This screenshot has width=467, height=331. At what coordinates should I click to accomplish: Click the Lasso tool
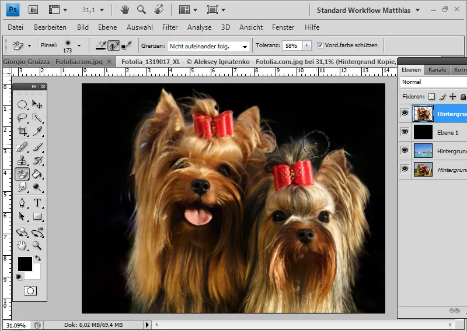22,118
